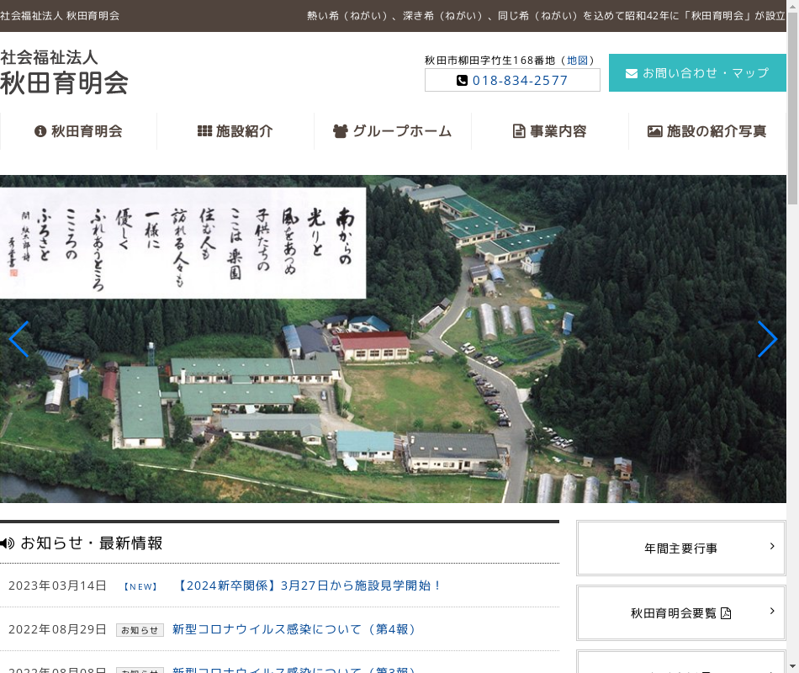Open the 秋田育明会 info menu item
799x673 pixels.
[78, 131]
